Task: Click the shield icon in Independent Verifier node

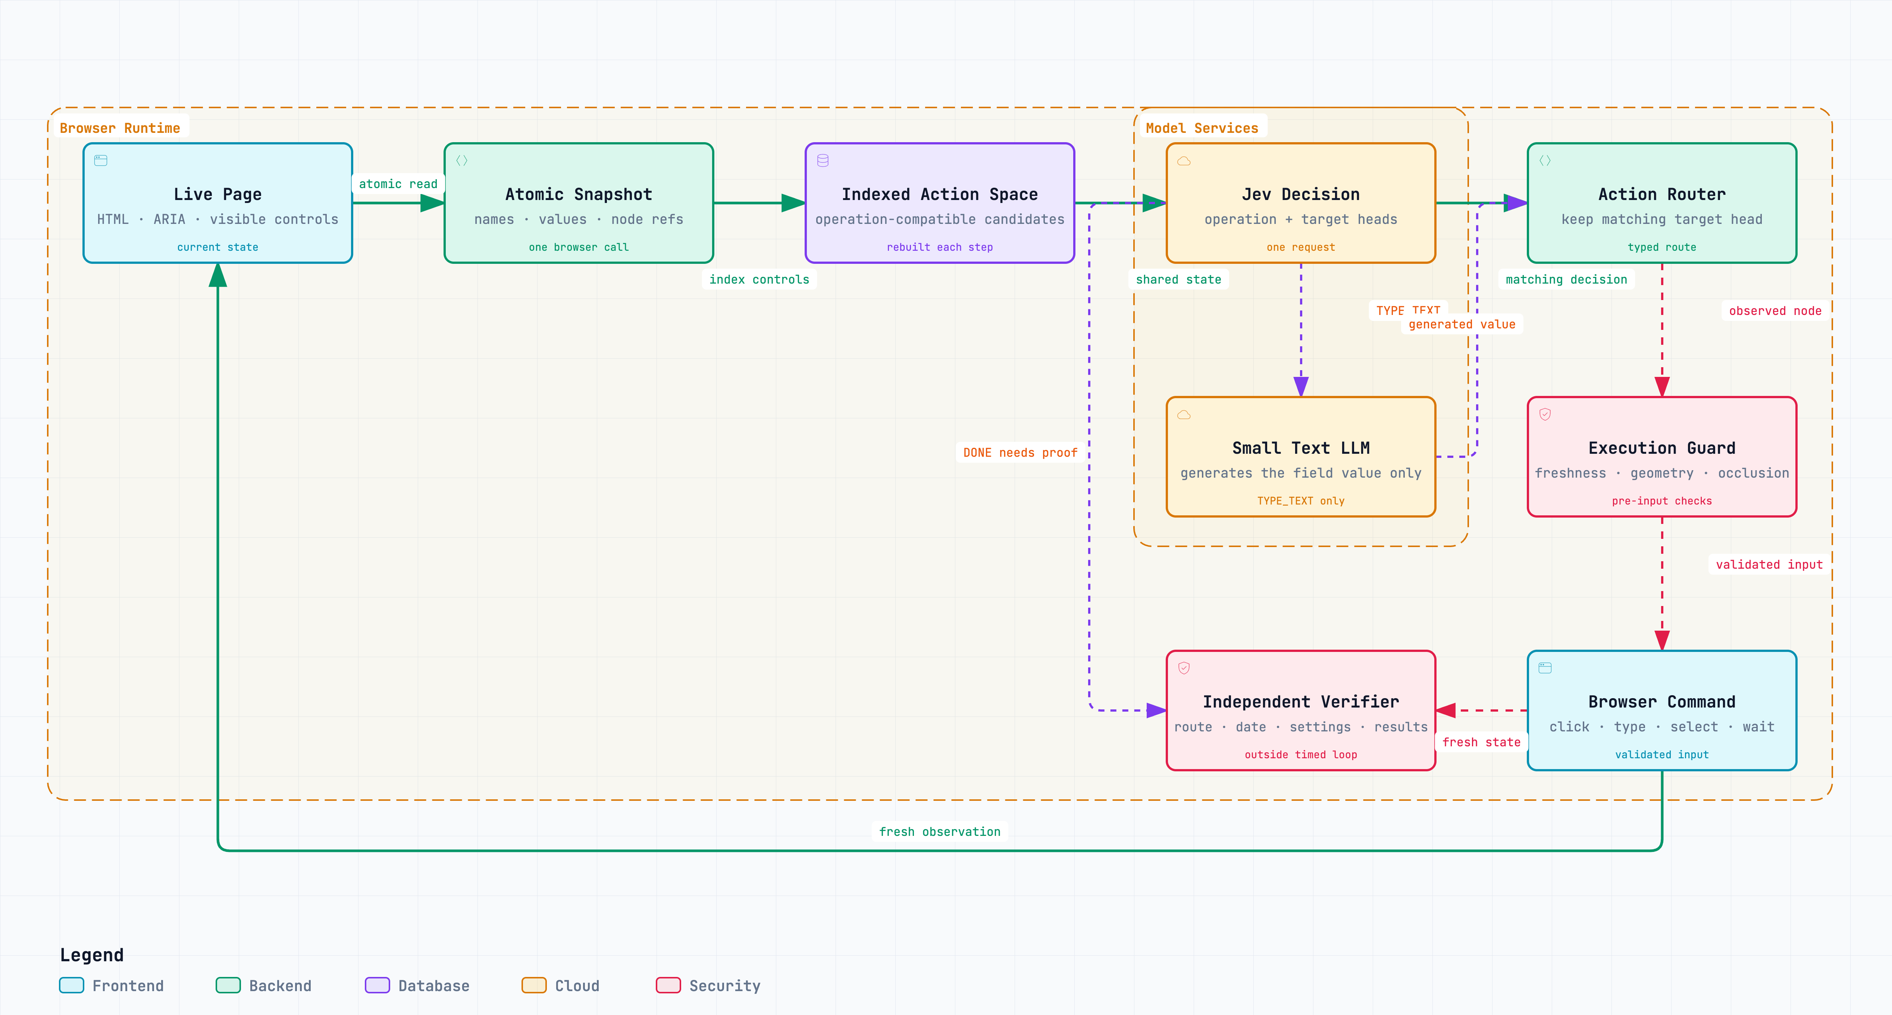Action: pos(1184,668)
